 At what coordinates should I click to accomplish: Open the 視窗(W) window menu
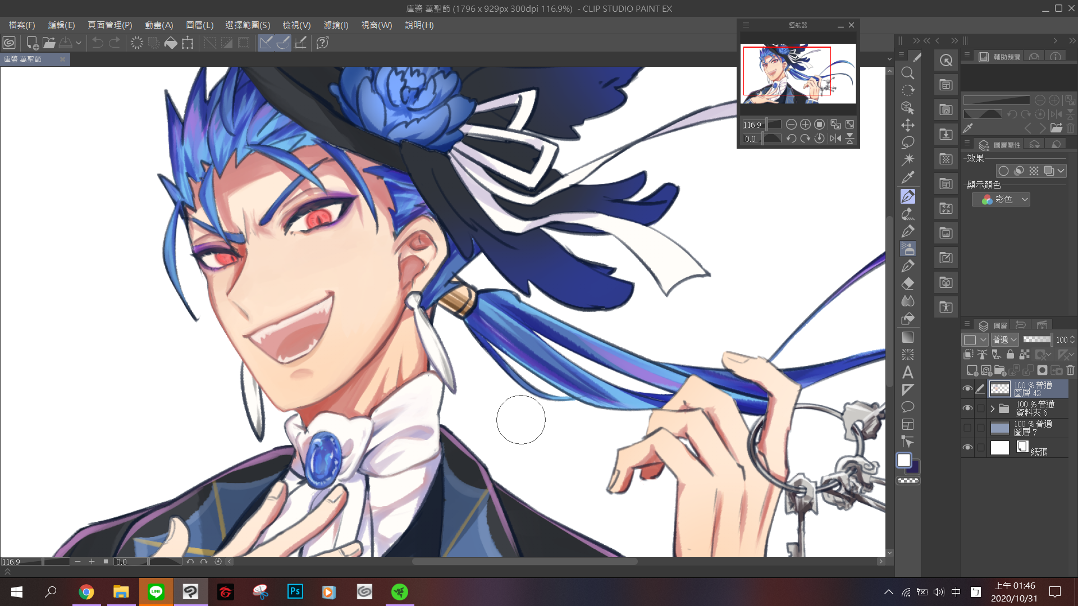pyautogui.click(x=376, y=25)
